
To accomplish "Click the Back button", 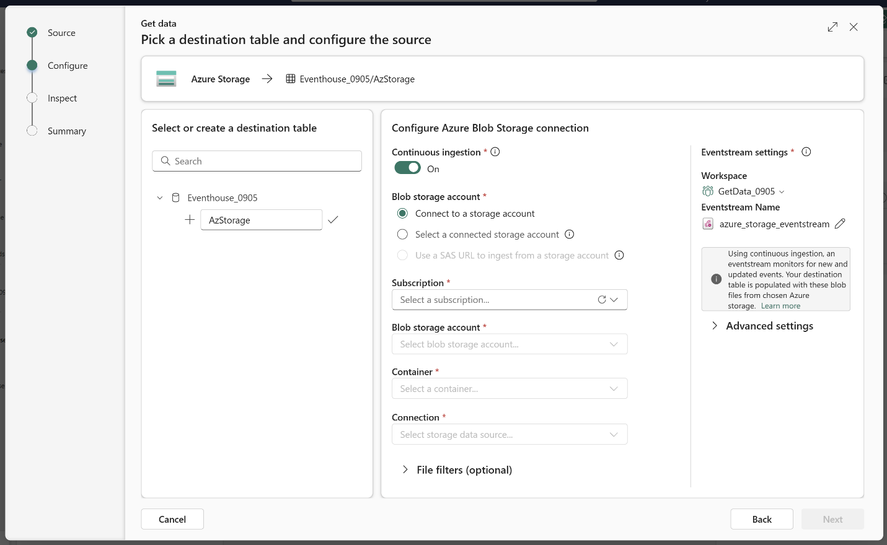I will pyautogui.click(x=762, y=519).
